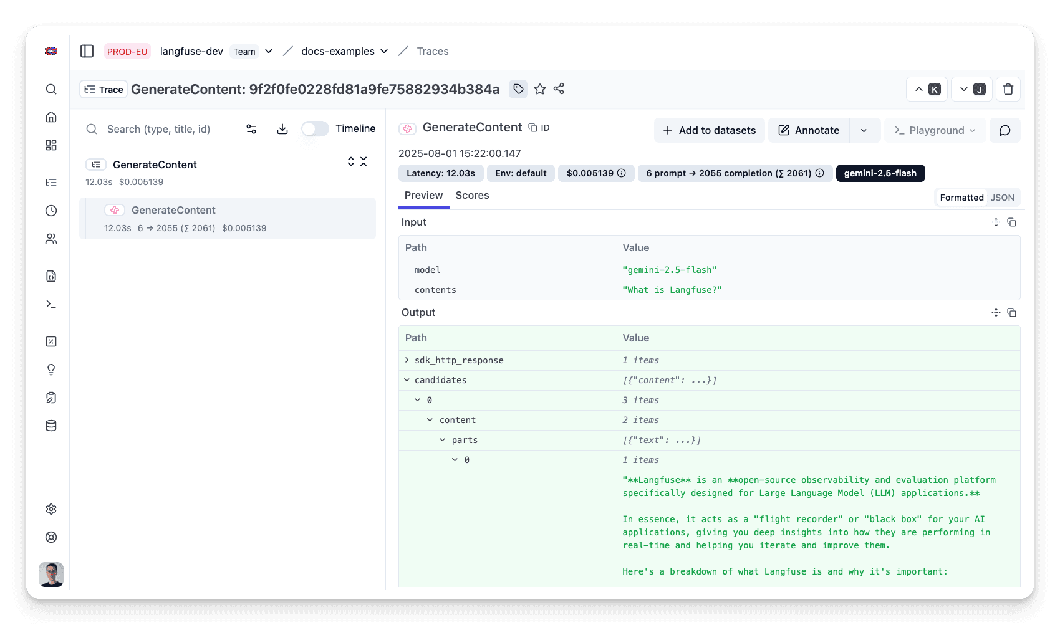This screenshot has height=625, width=1060.
Task: Click the tag icon beside the trace ID
Action: [x=518, y=89]
